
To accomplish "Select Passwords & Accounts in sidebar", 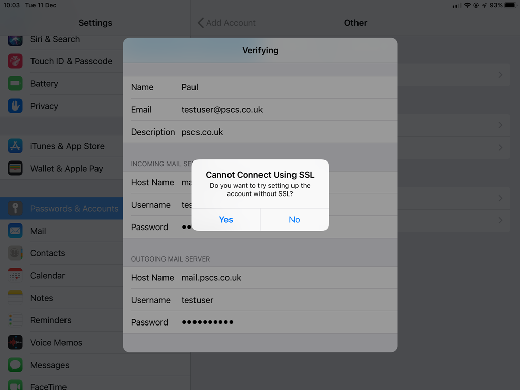I will [74, 209].
